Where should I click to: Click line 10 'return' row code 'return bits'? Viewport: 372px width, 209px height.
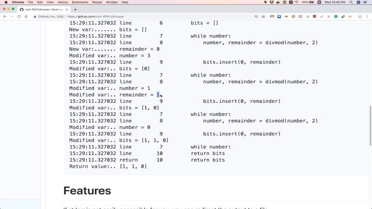point(208,160)
